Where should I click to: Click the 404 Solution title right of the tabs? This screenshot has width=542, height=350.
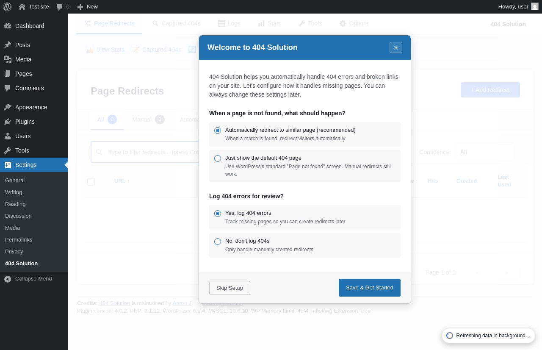(x=508, y=24)
